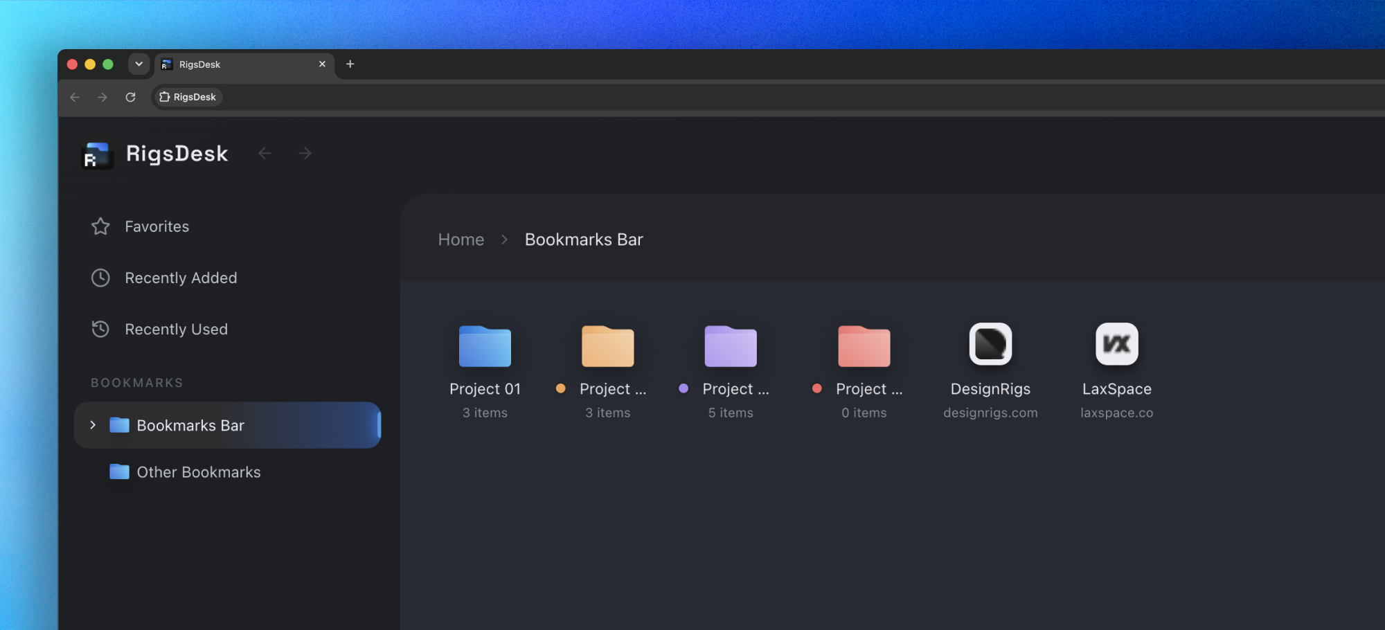Click browser forward arrow button
This screenshot has height=630, width=1385.
click(x=102, y=97)
